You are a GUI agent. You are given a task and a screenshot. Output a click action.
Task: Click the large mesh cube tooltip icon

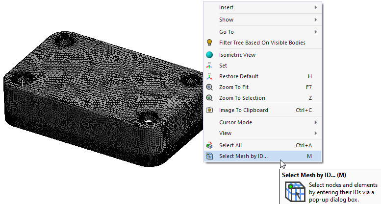tap(295, 192)
